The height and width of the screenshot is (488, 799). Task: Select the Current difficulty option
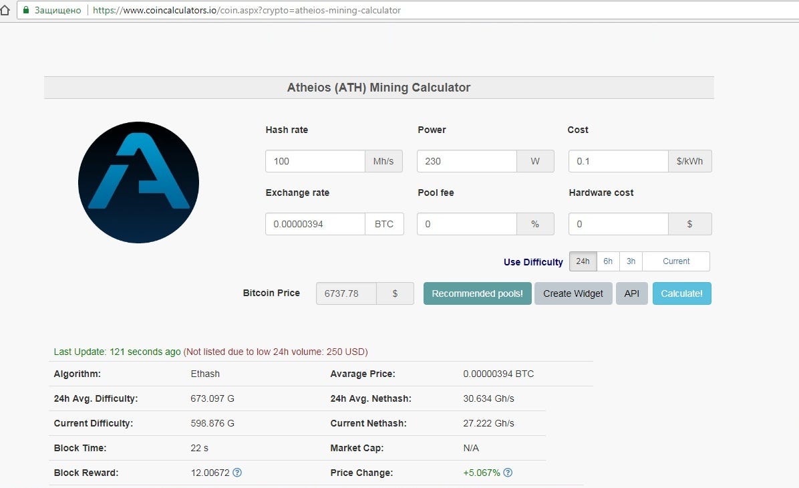[676, 261]
